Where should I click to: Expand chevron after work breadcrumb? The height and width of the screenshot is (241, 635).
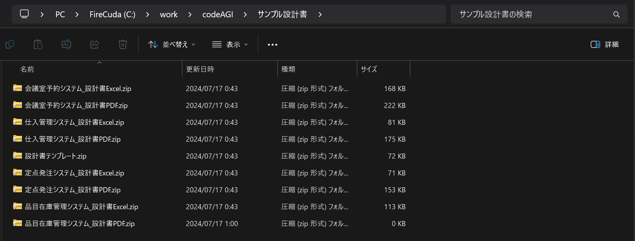190,15
